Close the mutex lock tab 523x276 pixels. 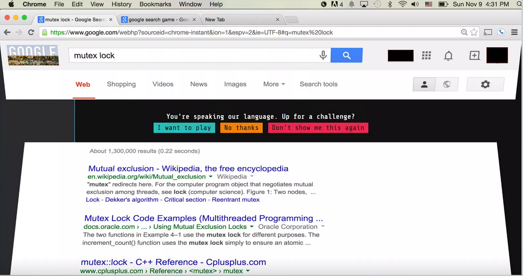[x=111, y=19]
